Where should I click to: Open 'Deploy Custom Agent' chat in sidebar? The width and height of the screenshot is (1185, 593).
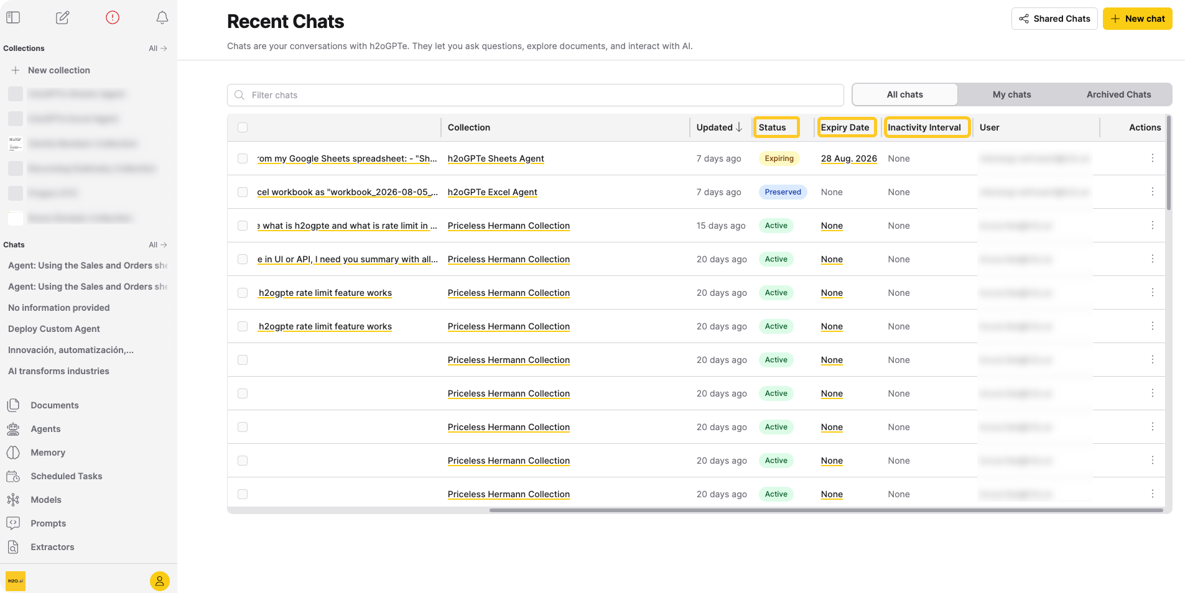[x=54, y=329]
